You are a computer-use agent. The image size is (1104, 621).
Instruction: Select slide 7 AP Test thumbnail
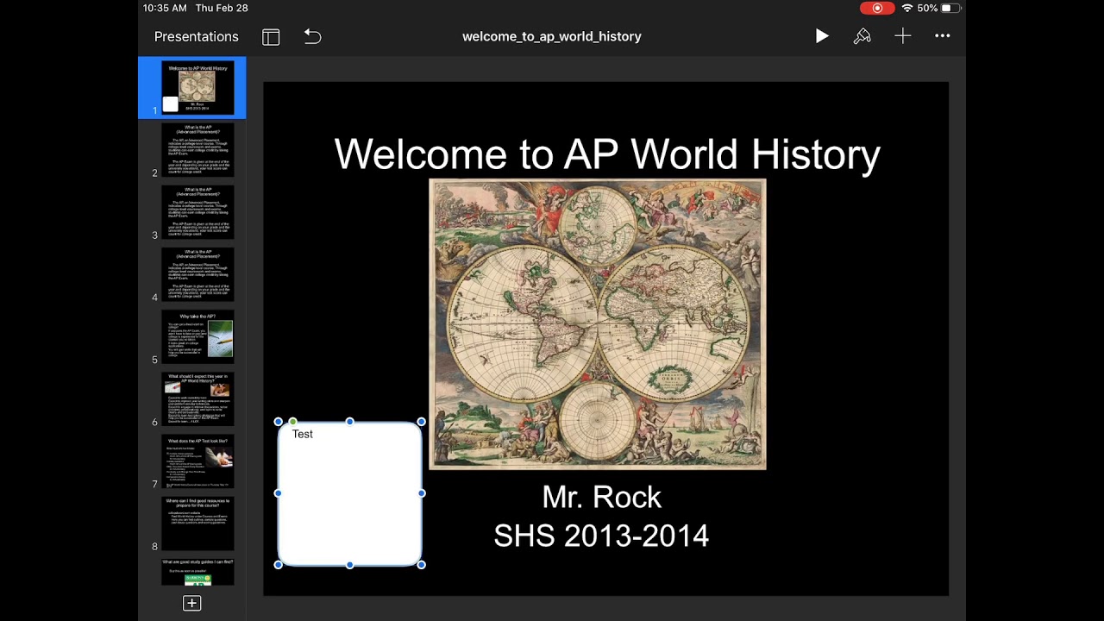coord(198,461)
